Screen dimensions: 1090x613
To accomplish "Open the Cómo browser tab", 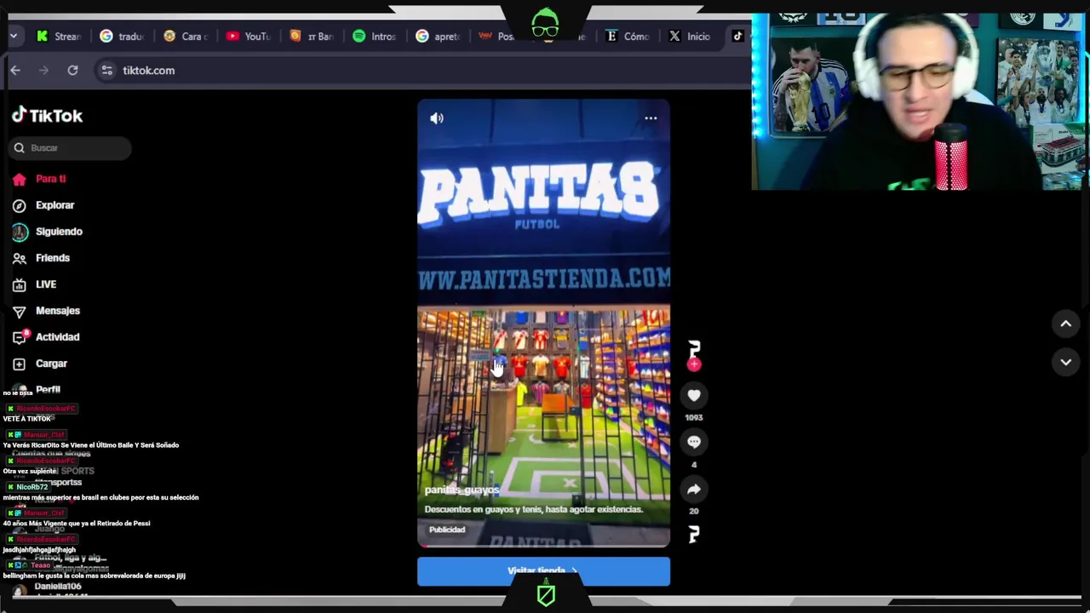I will [628, 37].
